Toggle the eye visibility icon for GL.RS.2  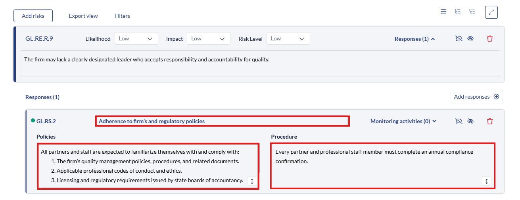[470, 121]
